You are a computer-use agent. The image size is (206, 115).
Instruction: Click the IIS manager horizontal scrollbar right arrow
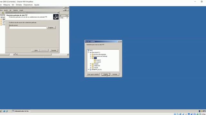(68, 54)
